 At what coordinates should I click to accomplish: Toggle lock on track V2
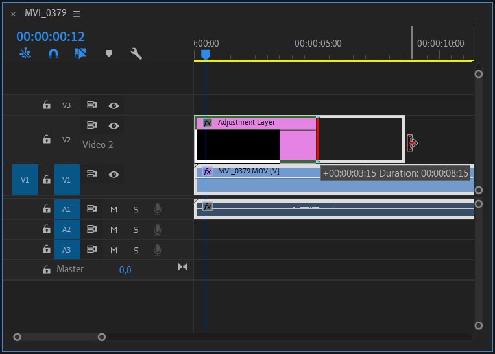47,140
